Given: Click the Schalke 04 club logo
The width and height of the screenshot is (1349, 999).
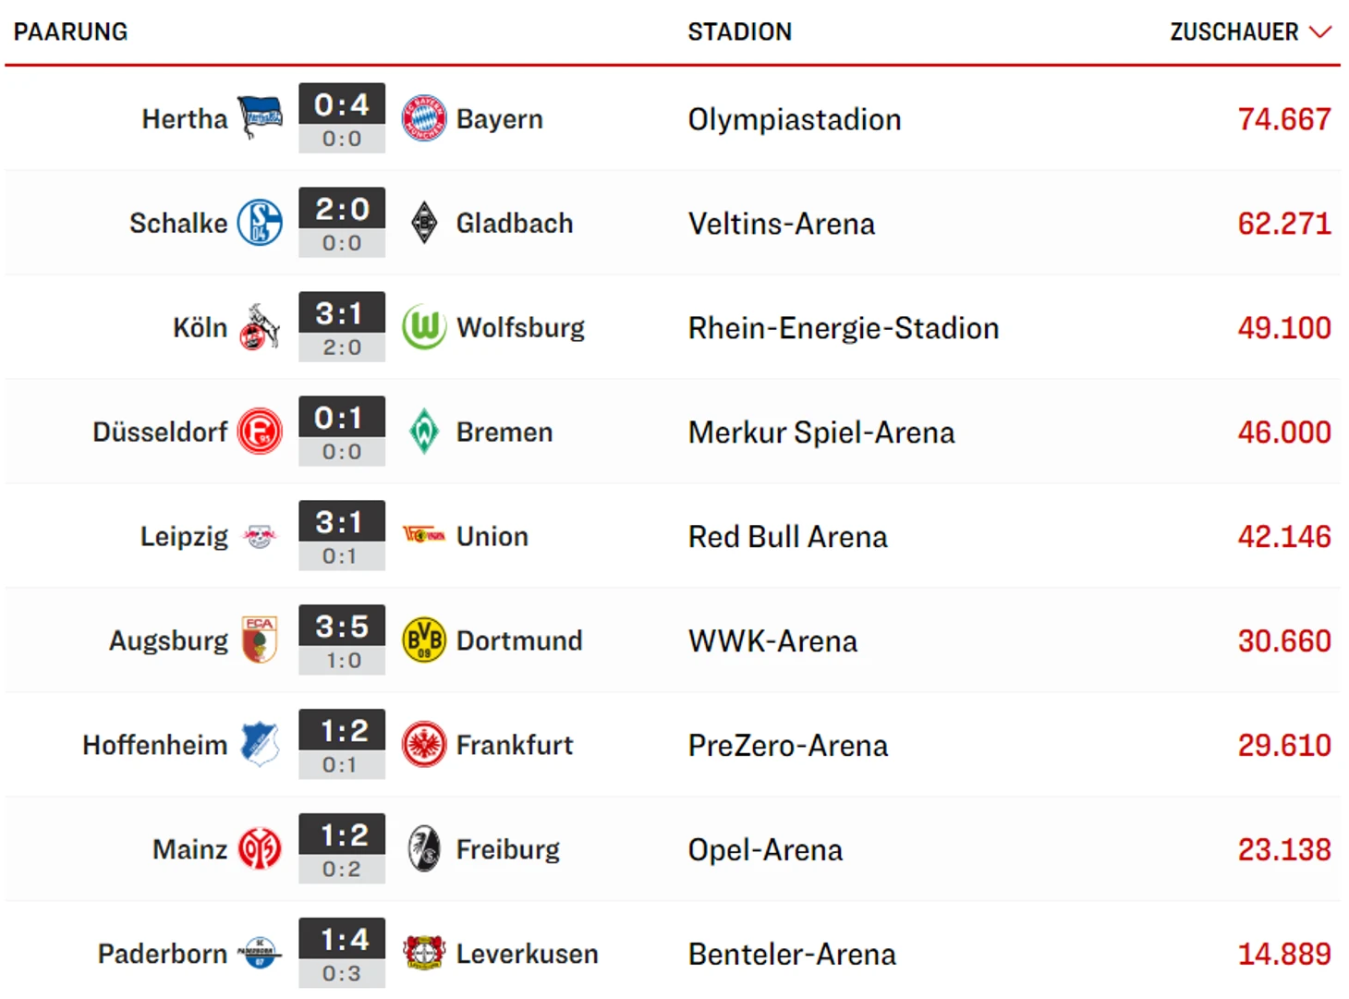Looking at the screenshot, I should point(260,223).
